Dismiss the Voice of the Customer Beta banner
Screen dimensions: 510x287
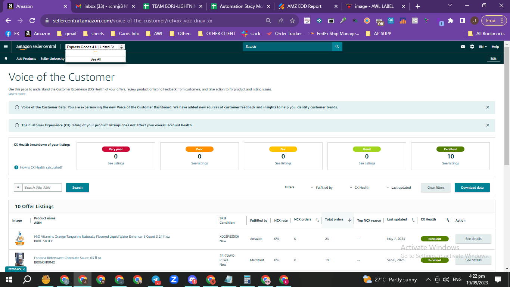click(488, 107)
